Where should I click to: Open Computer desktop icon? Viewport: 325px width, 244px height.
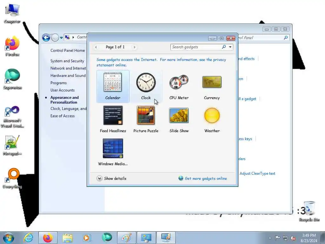12,13
